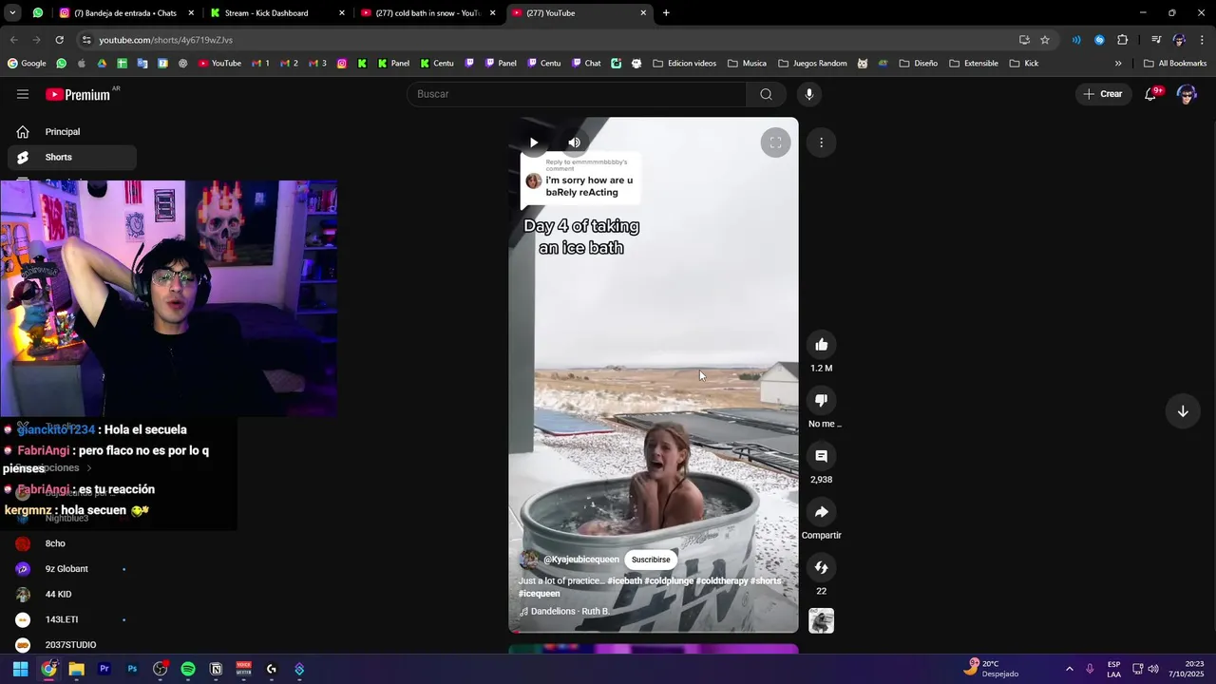
Task: Show hidden system tray icons chevron
Action: click(x=1070, y=669)
